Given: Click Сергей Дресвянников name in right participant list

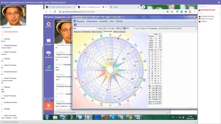Looking at the screenshot, I should [208, 10].
